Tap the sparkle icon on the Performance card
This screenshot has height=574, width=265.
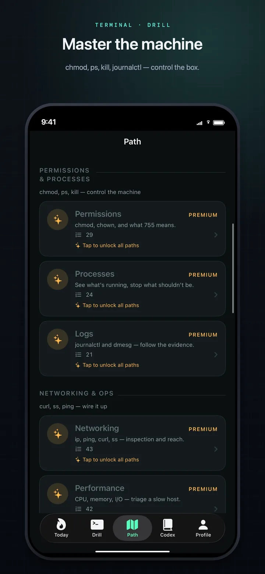tap(57, 494)
